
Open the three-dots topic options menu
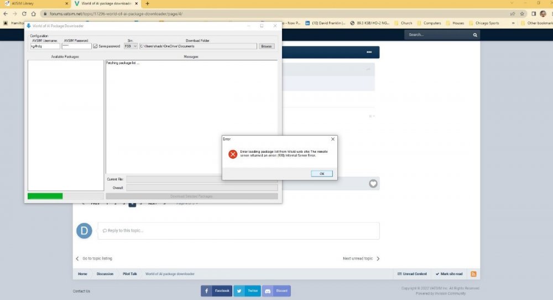(369, 52)
